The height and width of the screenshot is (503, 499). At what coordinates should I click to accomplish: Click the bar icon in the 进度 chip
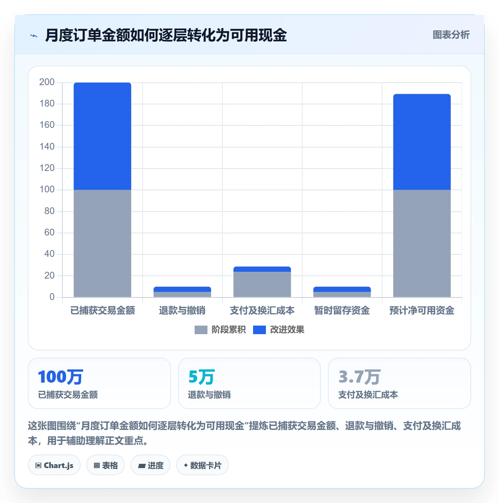coord(142,466)
